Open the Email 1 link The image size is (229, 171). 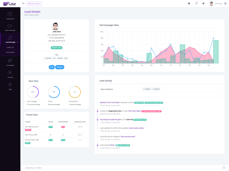113,145
